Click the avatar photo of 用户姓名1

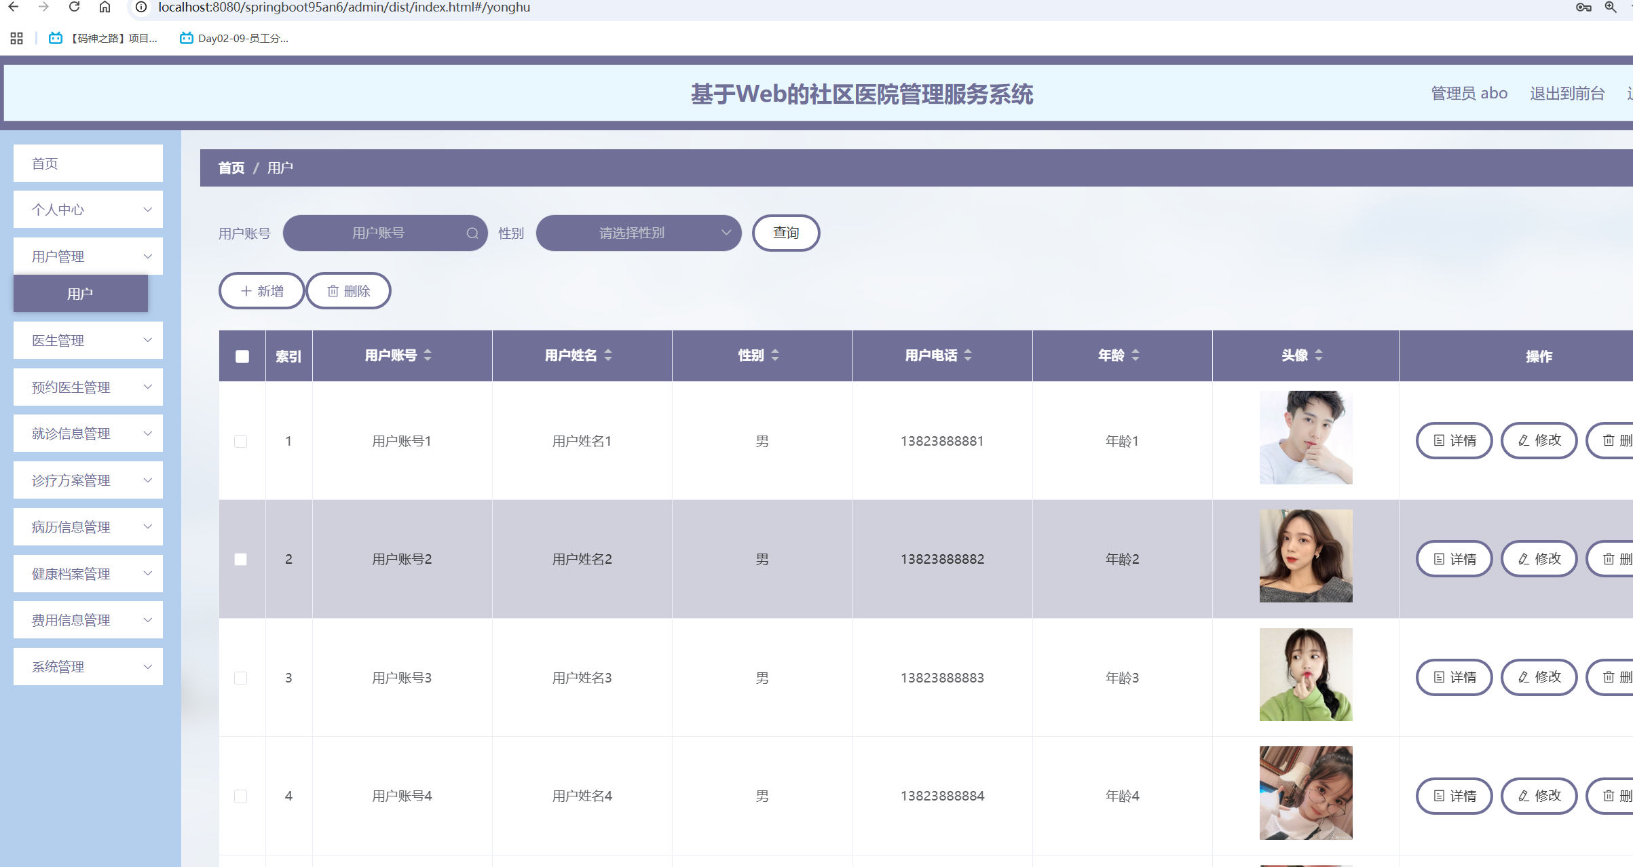[x=1306, y=438]
